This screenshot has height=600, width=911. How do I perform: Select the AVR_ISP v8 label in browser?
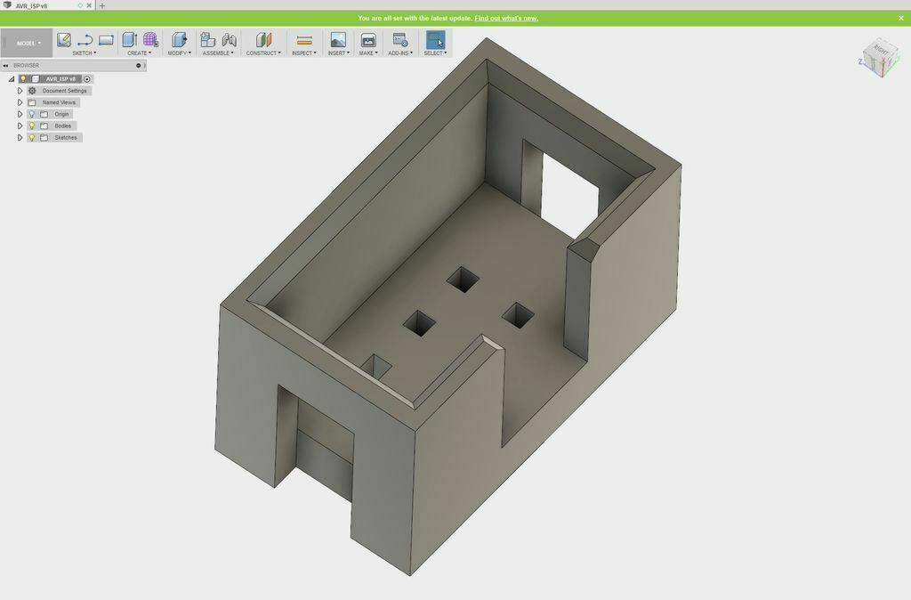60,79
